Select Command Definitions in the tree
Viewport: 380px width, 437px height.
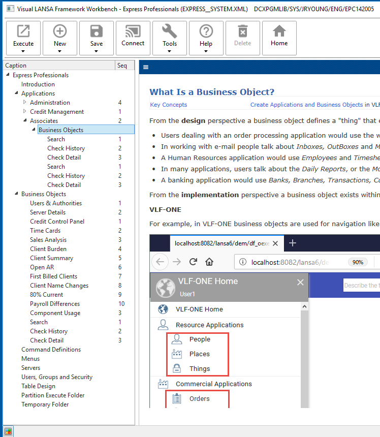point(51,350)
